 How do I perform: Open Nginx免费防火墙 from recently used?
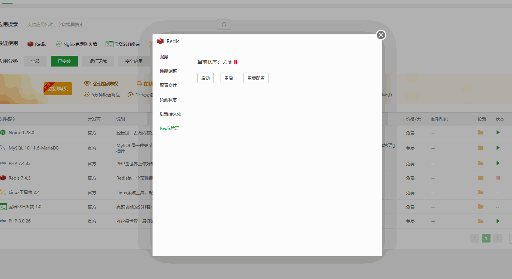76,44
